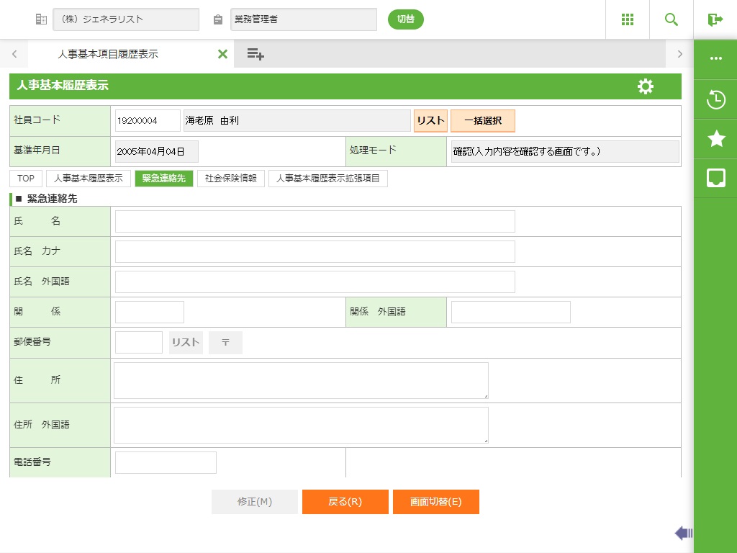737x553 pixels.
Task: Collapse sidebar with the purple arrow icon
Action: pyautogui.click(x=683, y=533)
